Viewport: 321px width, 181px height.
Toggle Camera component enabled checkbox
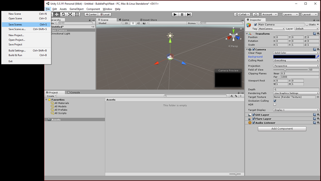tap(254, 49)
